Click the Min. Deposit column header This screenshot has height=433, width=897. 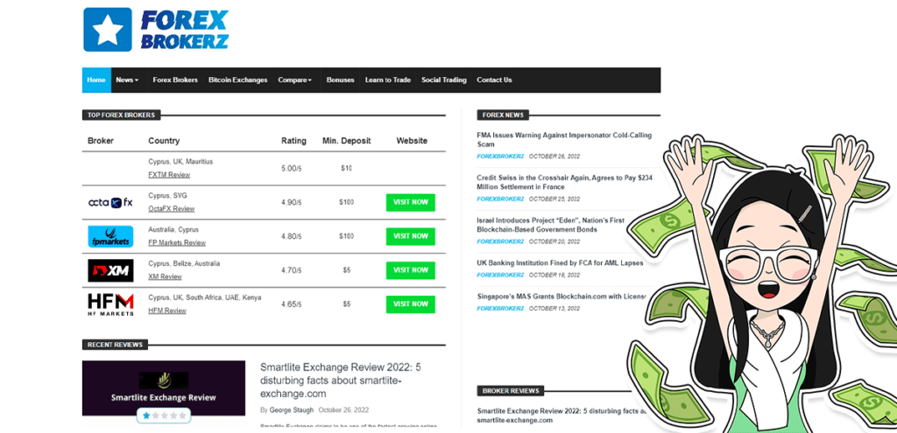click(x=347, y=141)
